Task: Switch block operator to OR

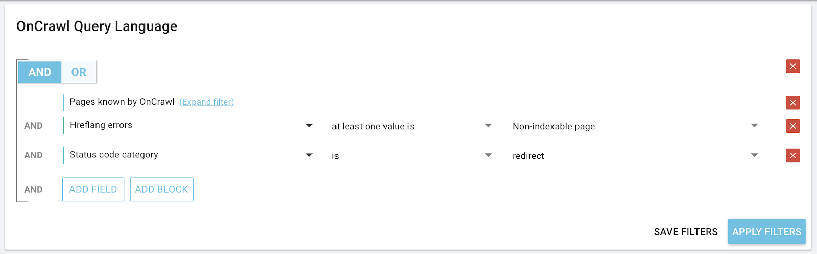Action: 79,72
